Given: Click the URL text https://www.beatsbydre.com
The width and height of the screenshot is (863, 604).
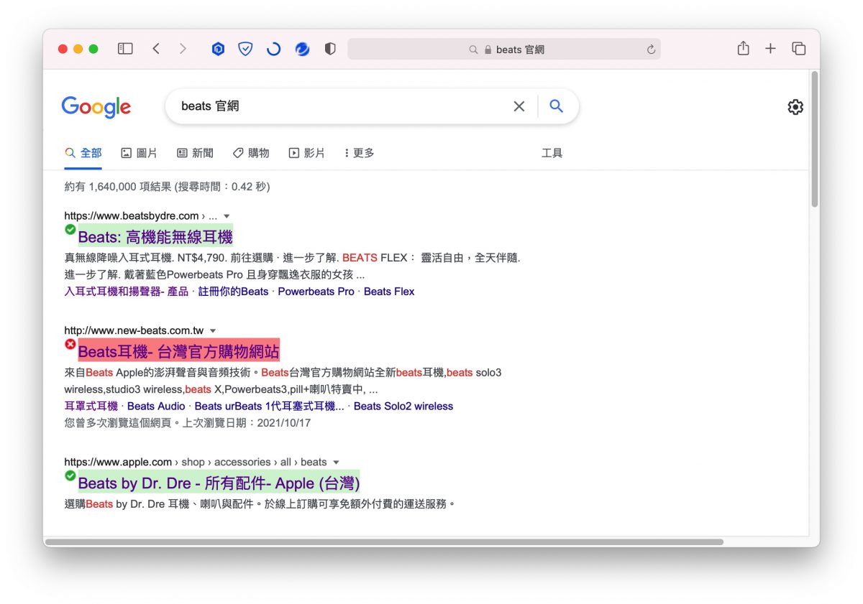Looking at the screenshot, I should coord(132,216).
